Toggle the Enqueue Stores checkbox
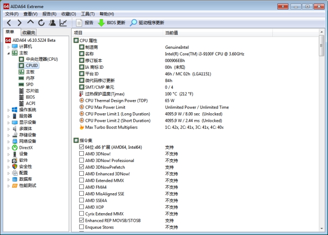This screenshot has width=328, height=235. [x=82, y=227]
